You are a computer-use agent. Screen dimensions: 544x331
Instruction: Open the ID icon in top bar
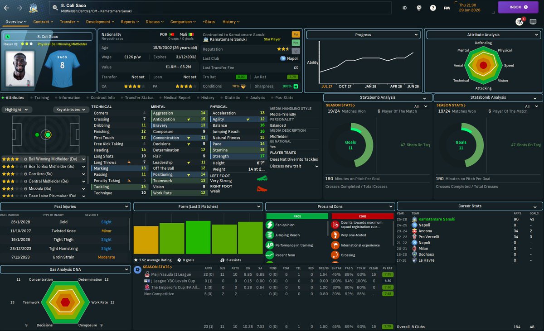pos(404,8)
